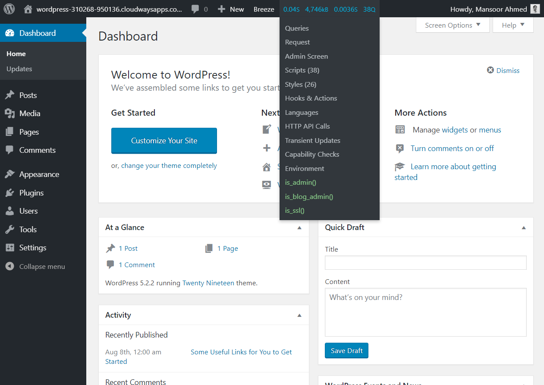The image size is (544, 385).
Task: Click the Collapse menu arrow icon
Action: tap(9, 266)
